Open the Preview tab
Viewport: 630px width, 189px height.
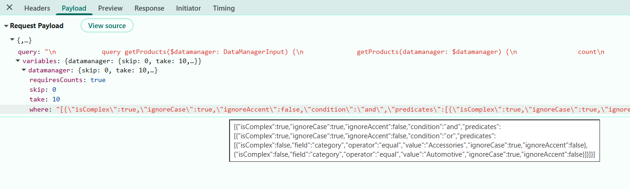pos(110,8)
